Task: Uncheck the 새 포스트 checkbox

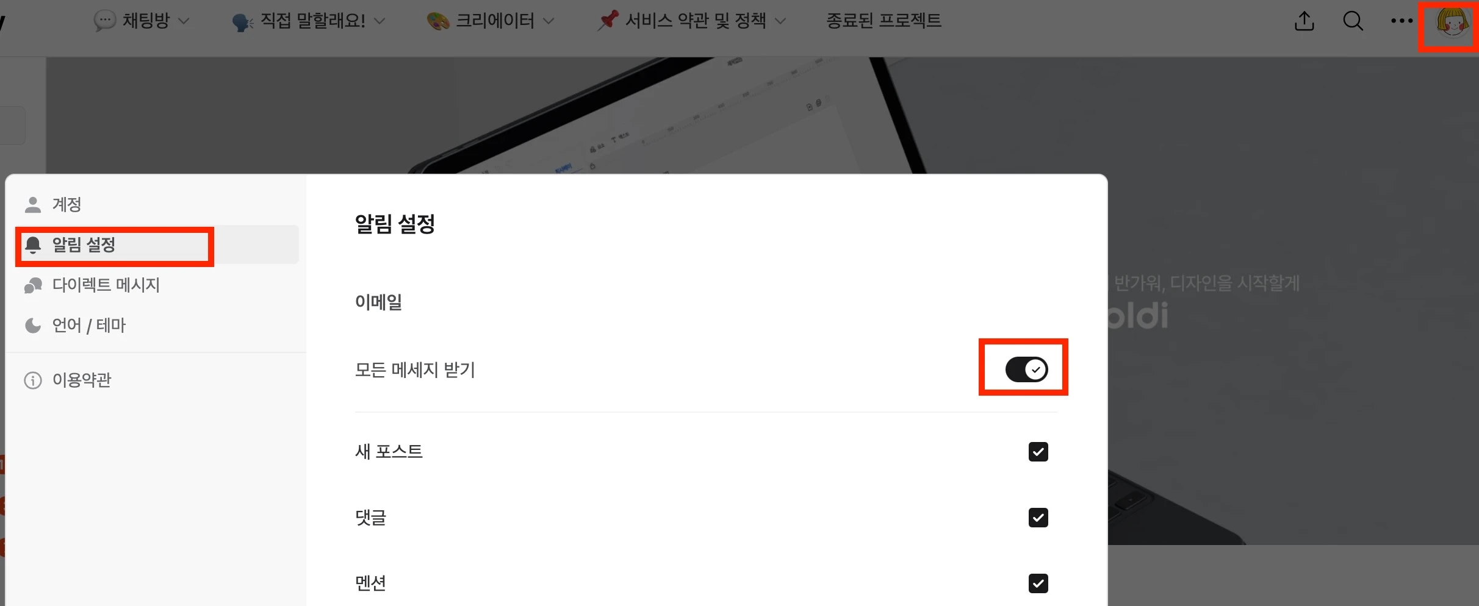Action: (1038, 452)
